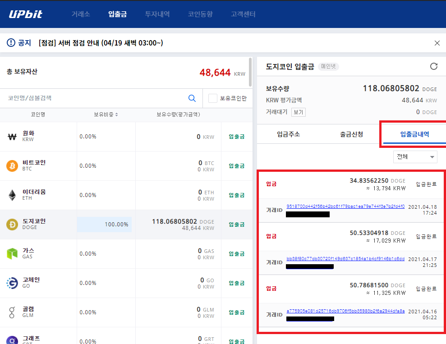Click the KRW won coin icon
This screenshot has height=344, width=446.
(12, 137)
